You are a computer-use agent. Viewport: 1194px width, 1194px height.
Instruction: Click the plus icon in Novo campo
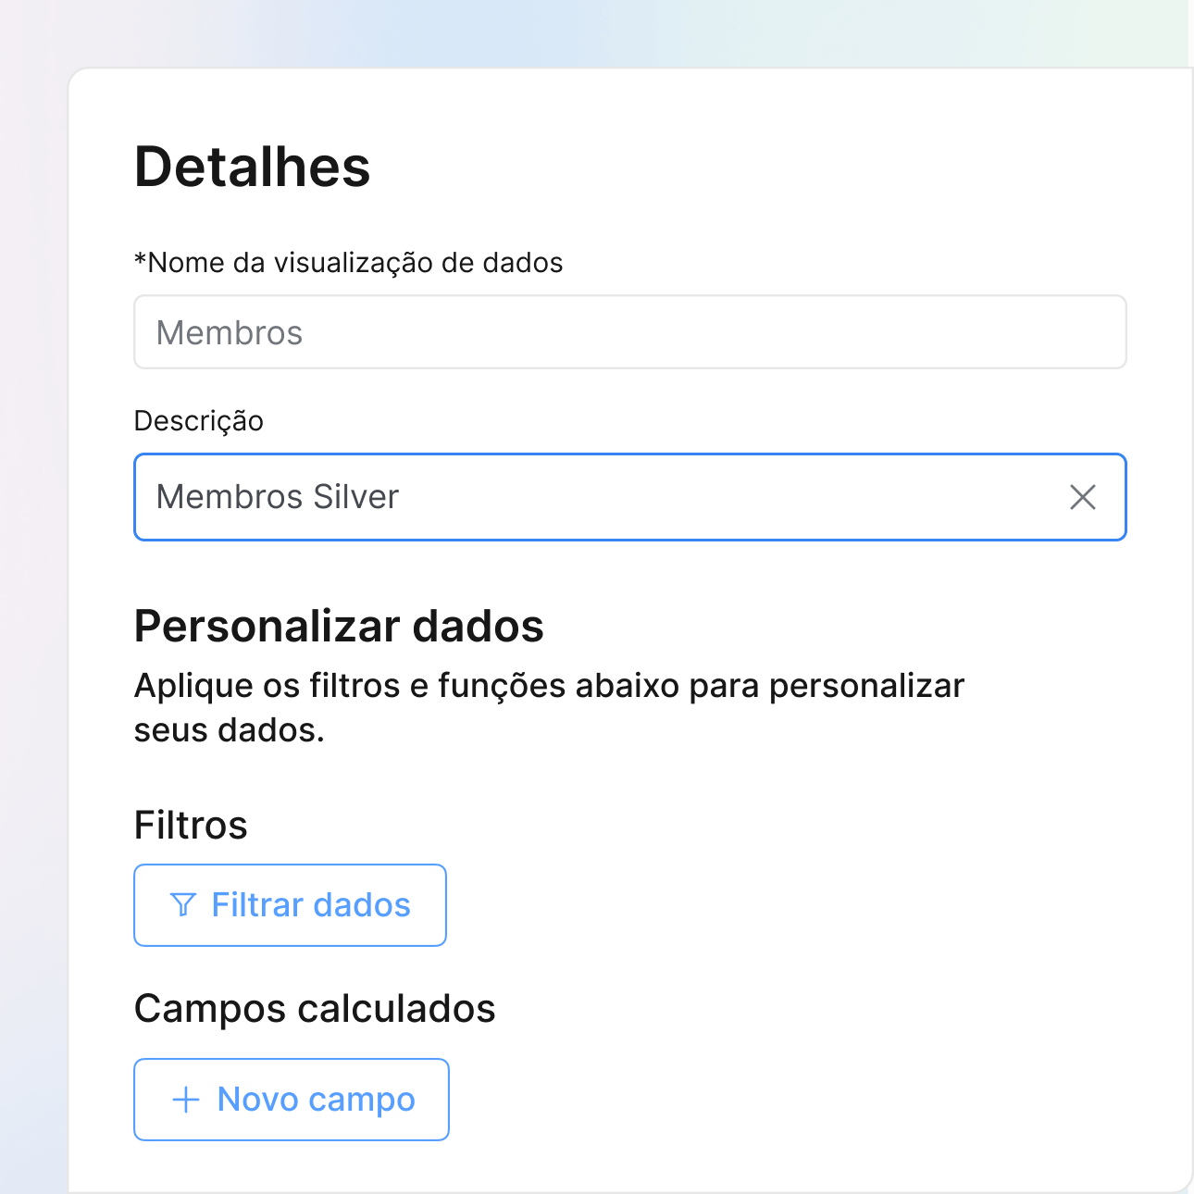tap(186, 1100)
